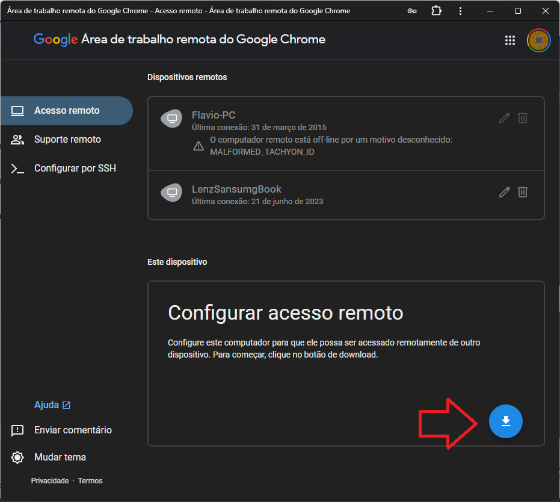
Task: Click Última conexão: 21 de junho de 2023
Action: point(257,202)
